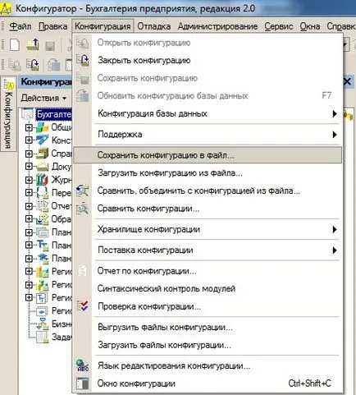Expand the Обра... tree node
356x395 pixels.
point(29,219)
